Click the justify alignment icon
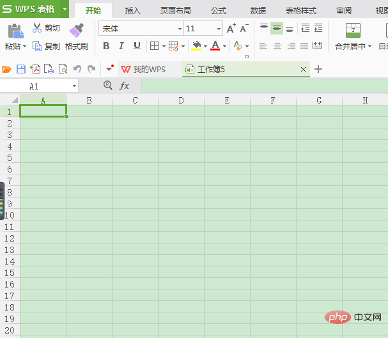The image size is (388, 338). pos(304,46)
